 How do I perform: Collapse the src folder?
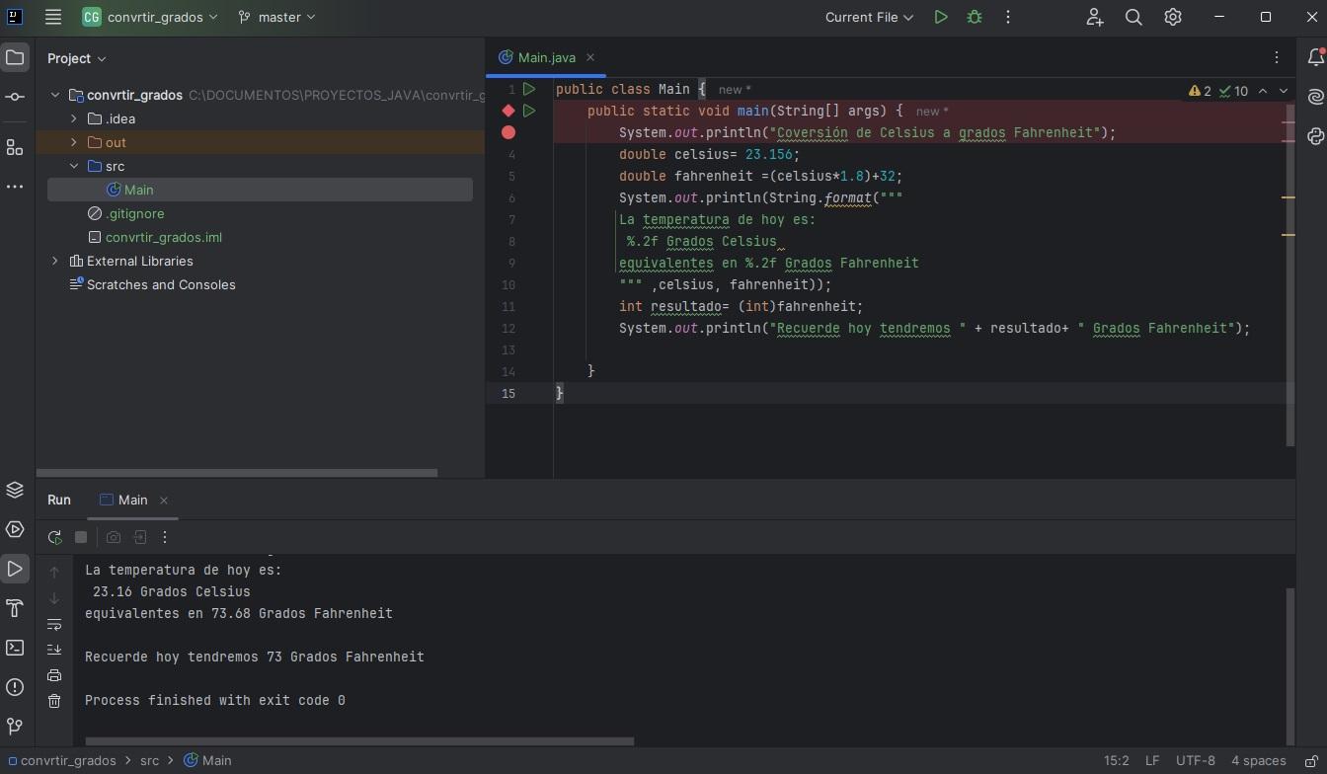[x=74, y=166]
